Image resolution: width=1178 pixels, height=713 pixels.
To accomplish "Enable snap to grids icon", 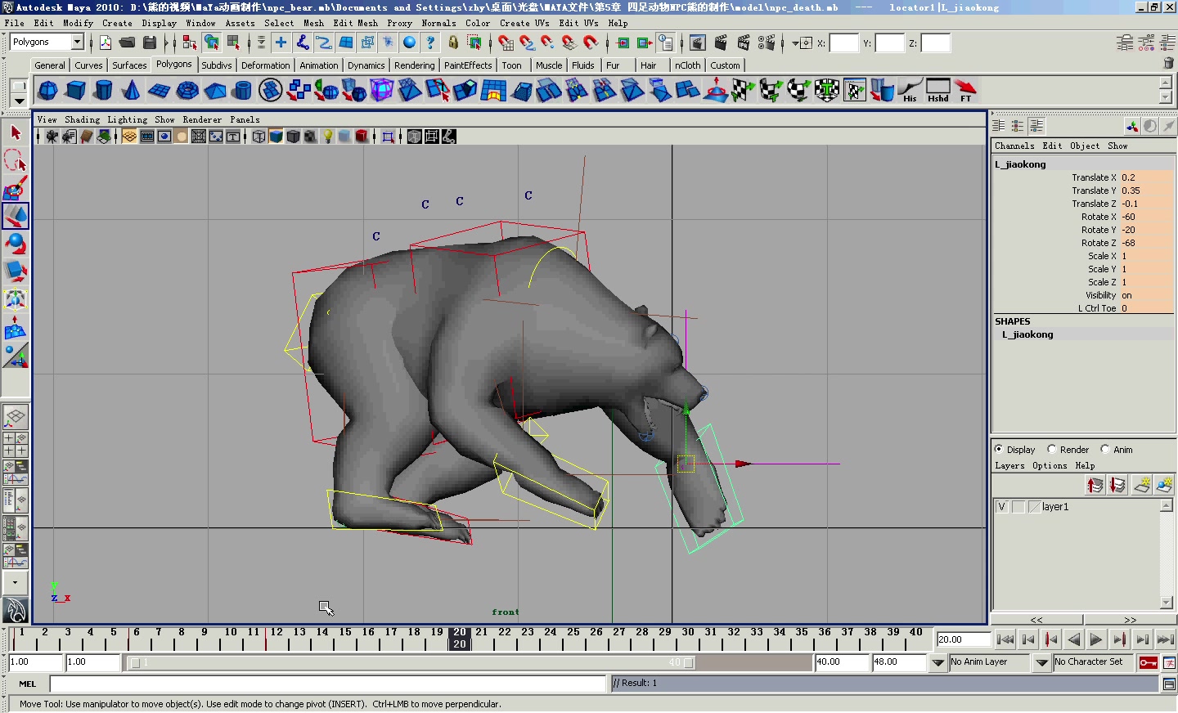I will (506, 43).
